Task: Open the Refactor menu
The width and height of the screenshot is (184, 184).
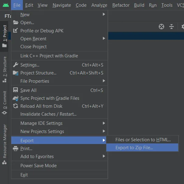Action: (121, 5)
